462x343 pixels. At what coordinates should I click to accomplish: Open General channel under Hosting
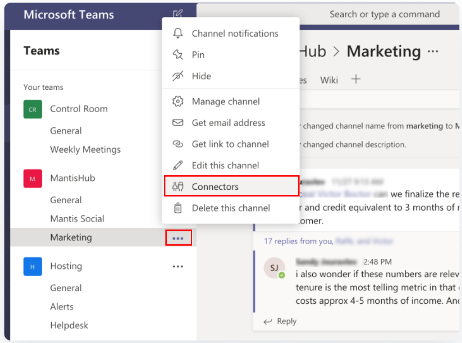coord(66,288)
